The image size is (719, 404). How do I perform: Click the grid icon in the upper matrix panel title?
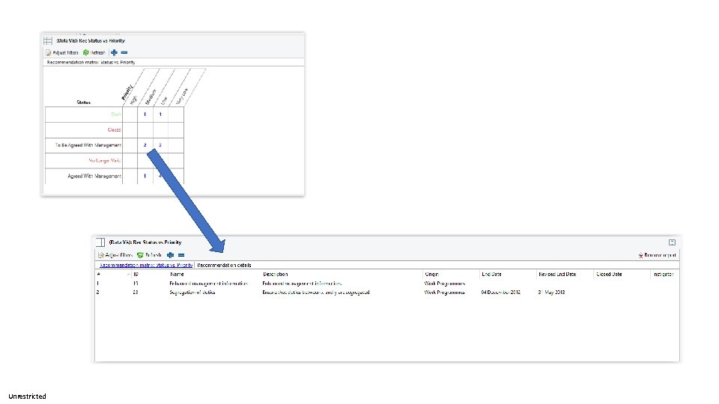48,40
